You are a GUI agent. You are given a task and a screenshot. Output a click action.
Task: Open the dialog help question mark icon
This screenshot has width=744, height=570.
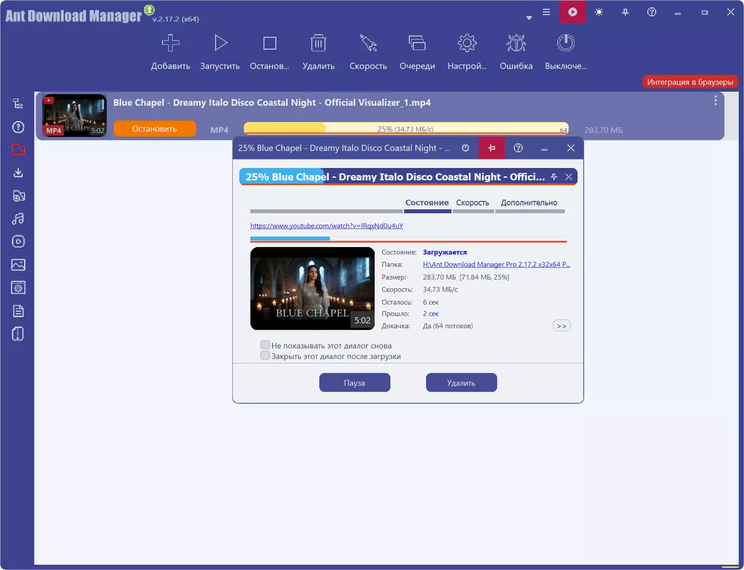pos(518,148)
